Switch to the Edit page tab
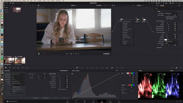This screenshot has height=103, width=183. (85, 101)
